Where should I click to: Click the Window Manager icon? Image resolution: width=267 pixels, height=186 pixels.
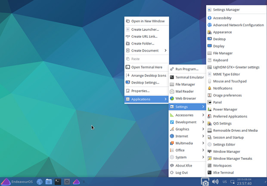tap(210, 152)
